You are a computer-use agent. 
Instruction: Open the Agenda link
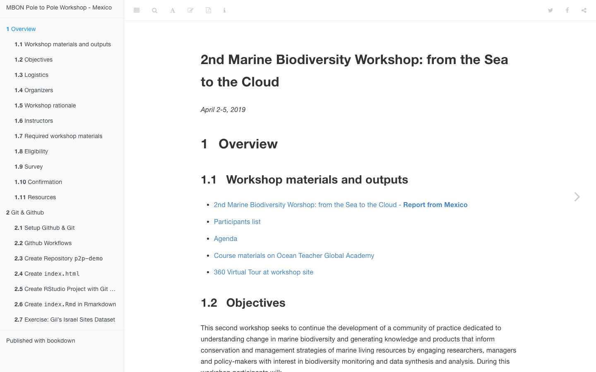[x=226, y=238]
